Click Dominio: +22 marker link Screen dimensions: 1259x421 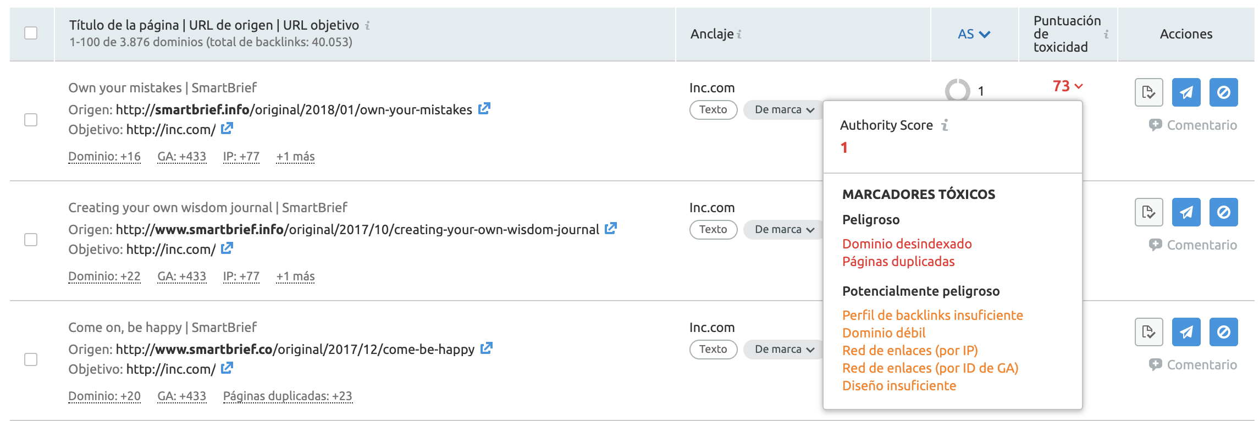point(104,276)
